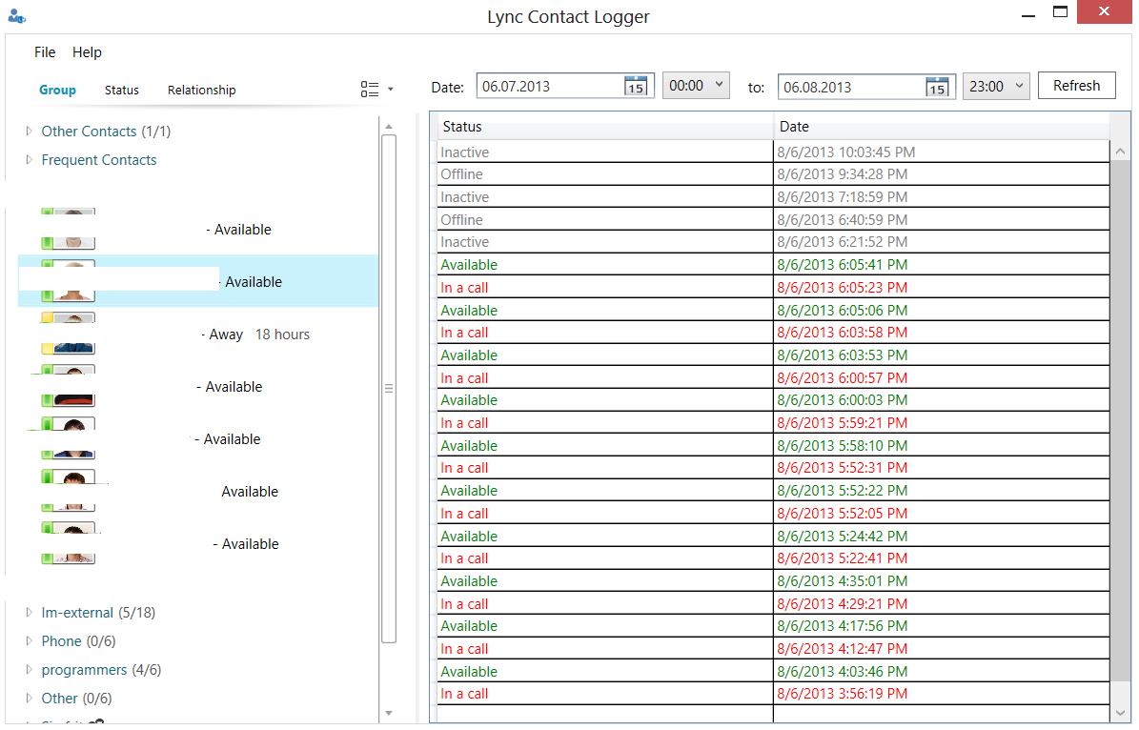Open the 23:00 end time dropdown
The height and width of the screenshot is (730, 1139).
click(996, 87)
